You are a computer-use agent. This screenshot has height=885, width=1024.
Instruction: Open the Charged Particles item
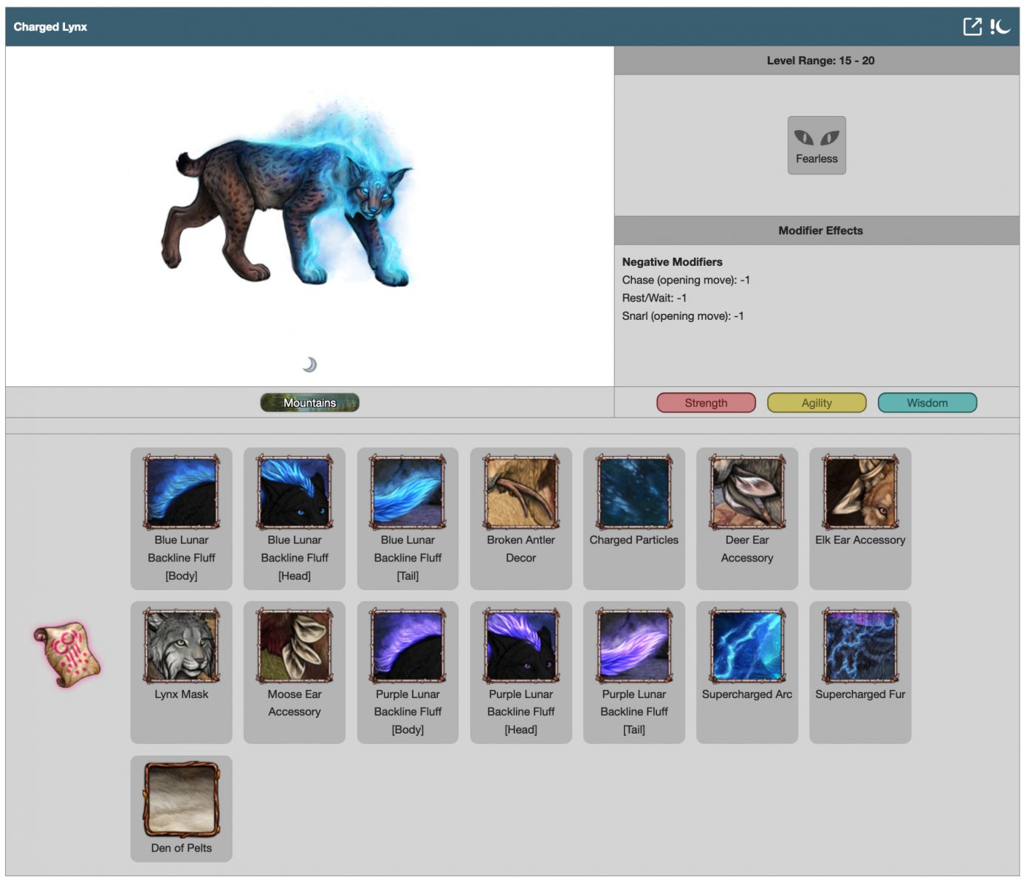pos(633,493)
